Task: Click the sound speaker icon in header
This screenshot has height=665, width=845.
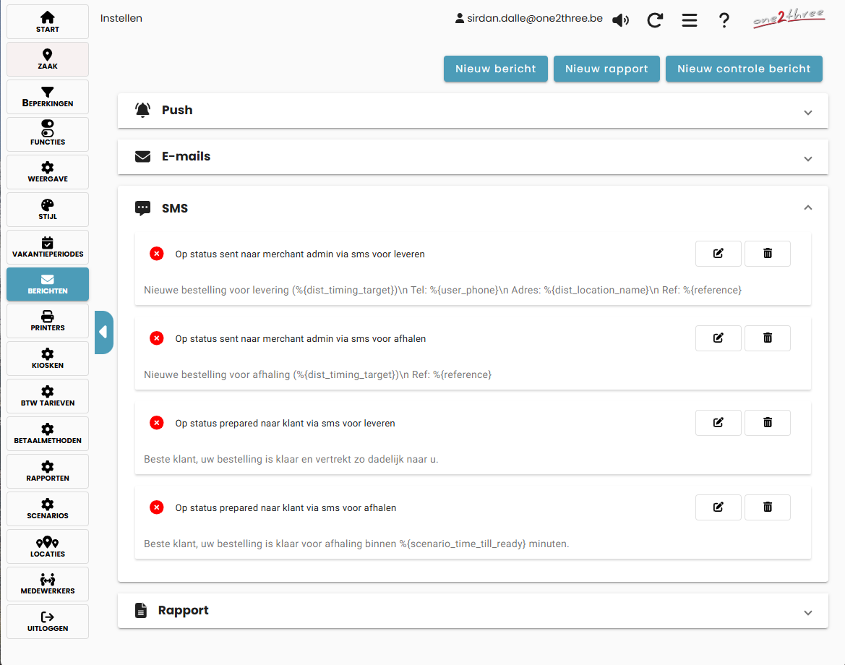Action: point(620,20)
